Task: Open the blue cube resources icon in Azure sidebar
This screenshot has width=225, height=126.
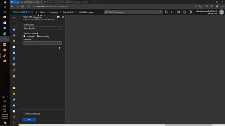Action: click(x=14, y=35)
